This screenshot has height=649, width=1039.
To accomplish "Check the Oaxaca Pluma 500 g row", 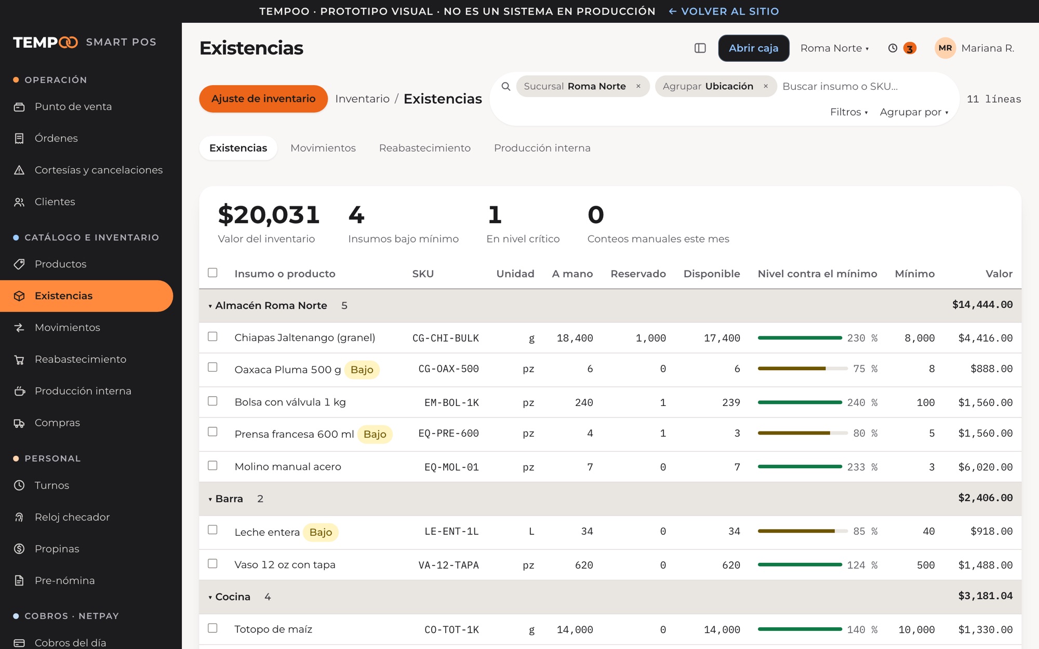I will (x=212, y=367).
